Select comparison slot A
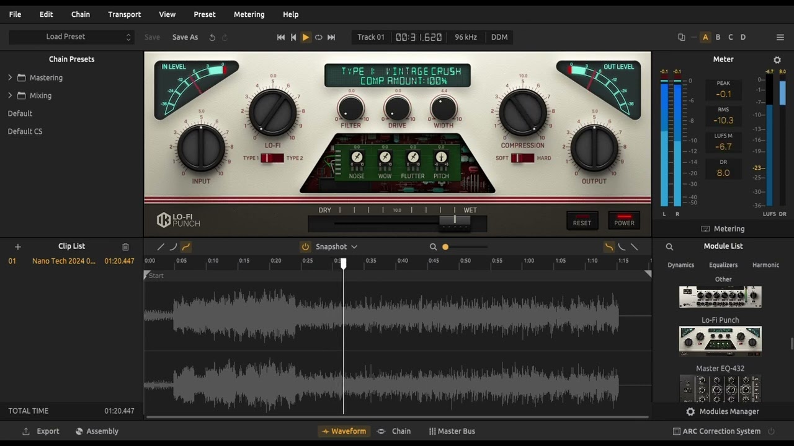The height and width of the screenshot is (446, 794). point(705,37)
